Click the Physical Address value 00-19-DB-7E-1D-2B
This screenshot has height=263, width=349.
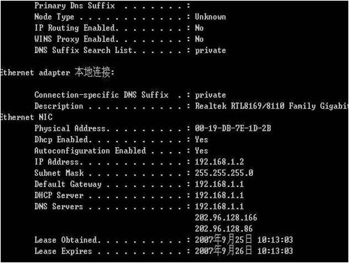(x=233, y=128)
